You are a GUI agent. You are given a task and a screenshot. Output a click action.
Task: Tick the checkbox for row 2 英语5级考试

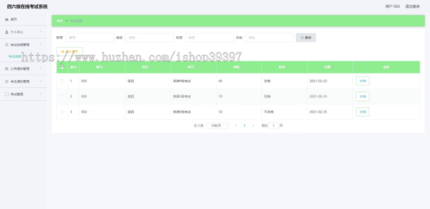pos(62,96)
